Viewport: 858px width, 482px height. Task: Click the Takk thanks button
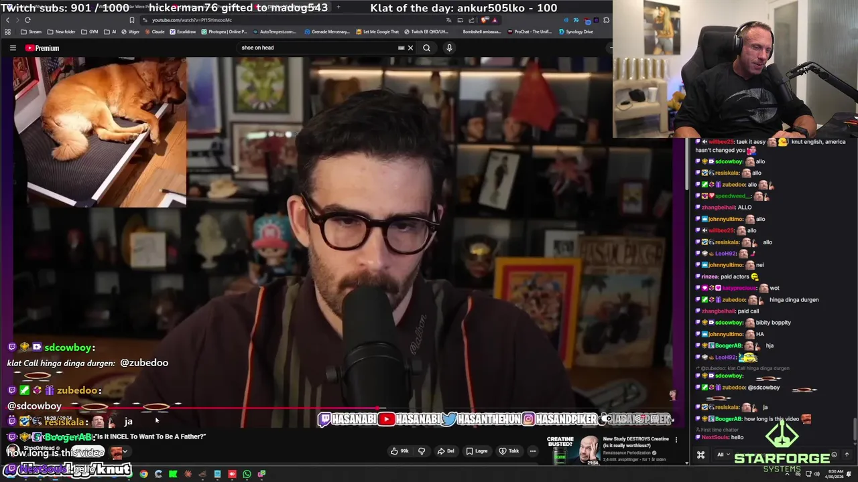(509, 451)
